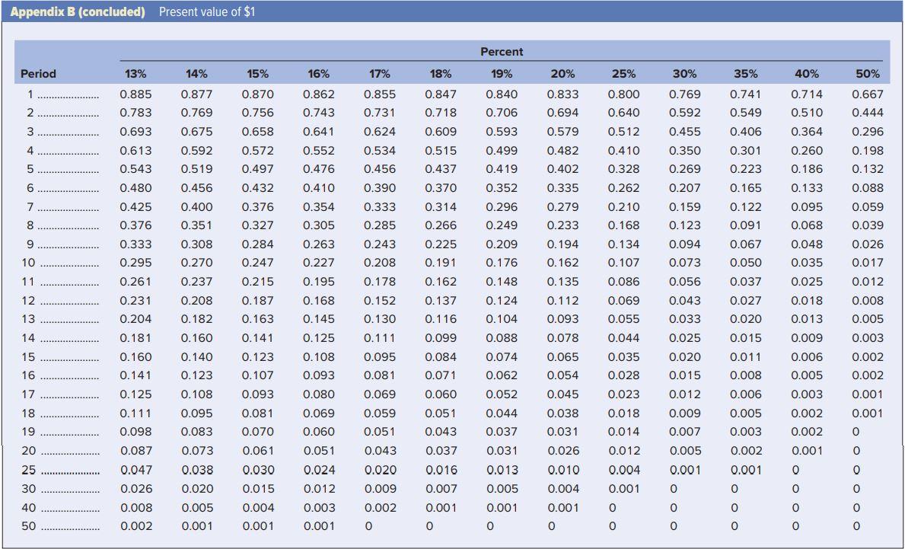Click the Period column header
This screenshot has width=905, height=549.
pyautogui.click(x=37, y=74)
